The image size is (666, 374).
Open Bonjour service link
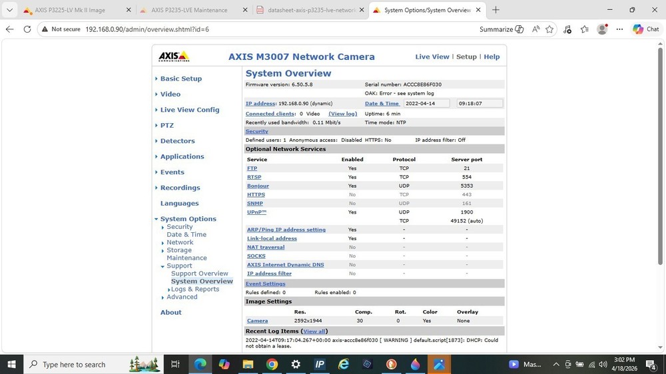(258, 186)
